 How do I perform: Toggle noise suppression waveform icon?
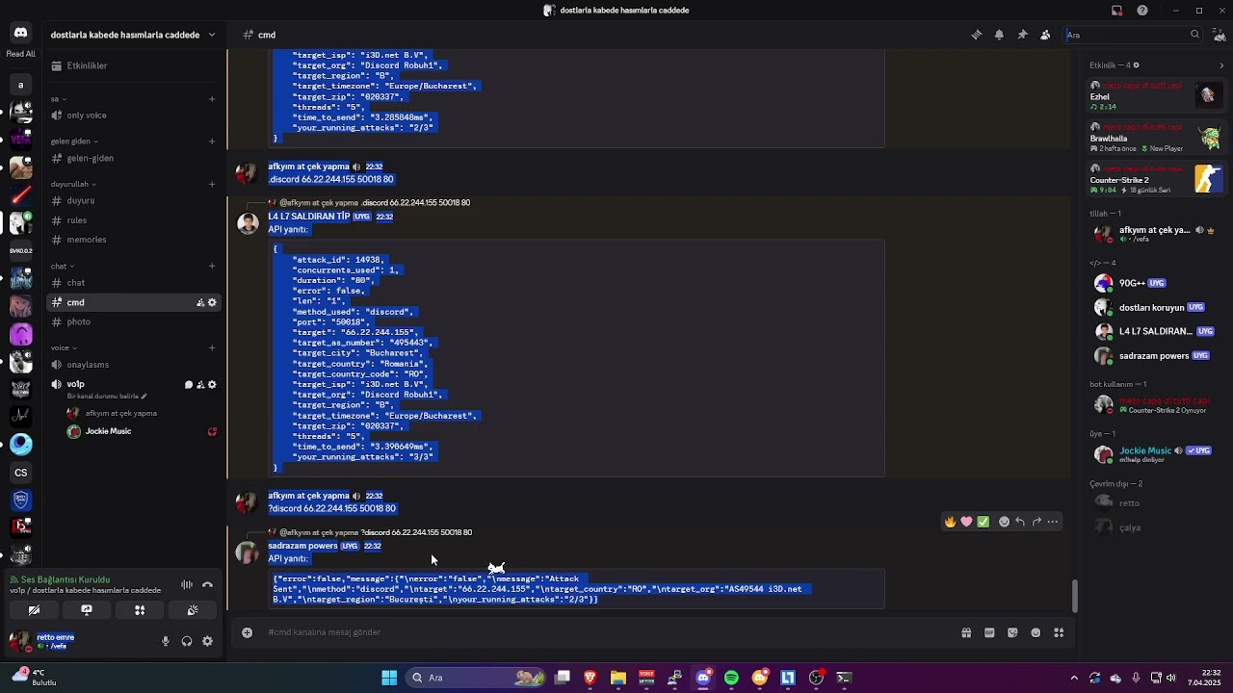187,584
